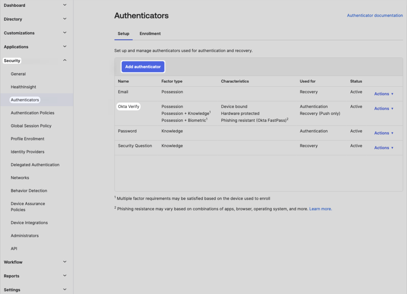This screenshot has width=407, height=294.
Task: Click the Customizations sidebar label
Action: pyautogui.click(x=19, y=33)
